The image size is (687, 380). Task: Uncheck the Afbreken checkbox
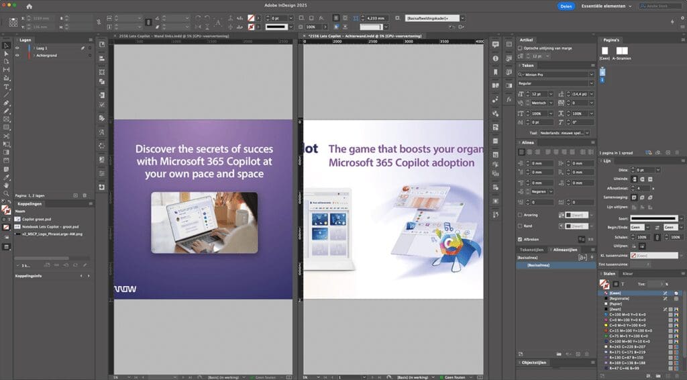point(521,238)
